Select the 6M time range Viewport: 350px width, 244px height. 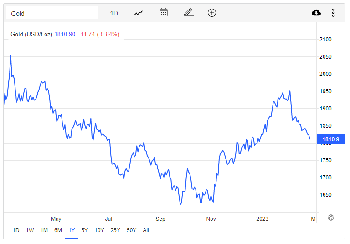pos(58,230)
